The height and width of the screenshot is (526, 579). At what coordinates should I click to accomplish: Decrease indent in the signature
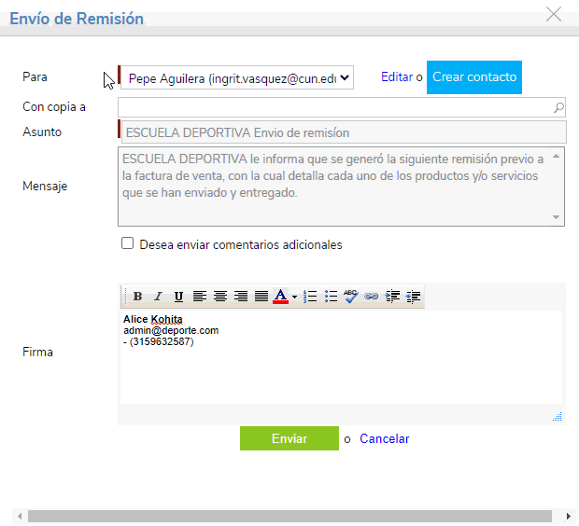pos(413,297)
